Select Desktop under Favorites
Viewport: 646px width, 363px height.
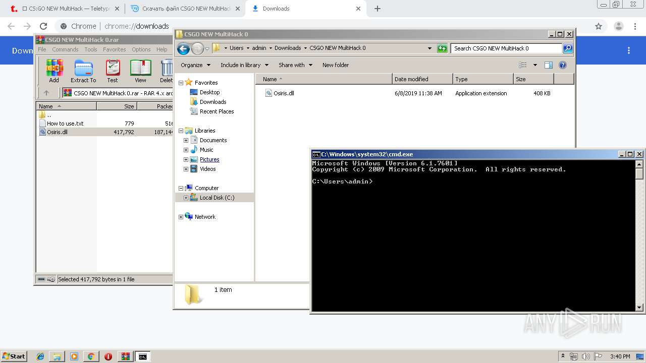[209, 92]
